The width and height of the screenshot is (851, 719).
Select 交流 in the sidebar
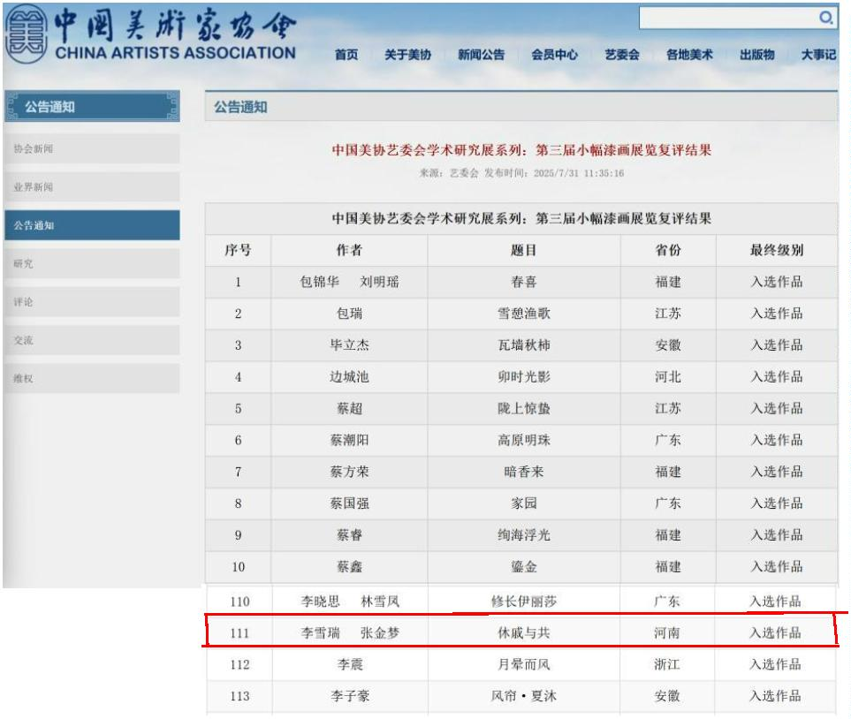pyautogui.click(x=92, y=340)
